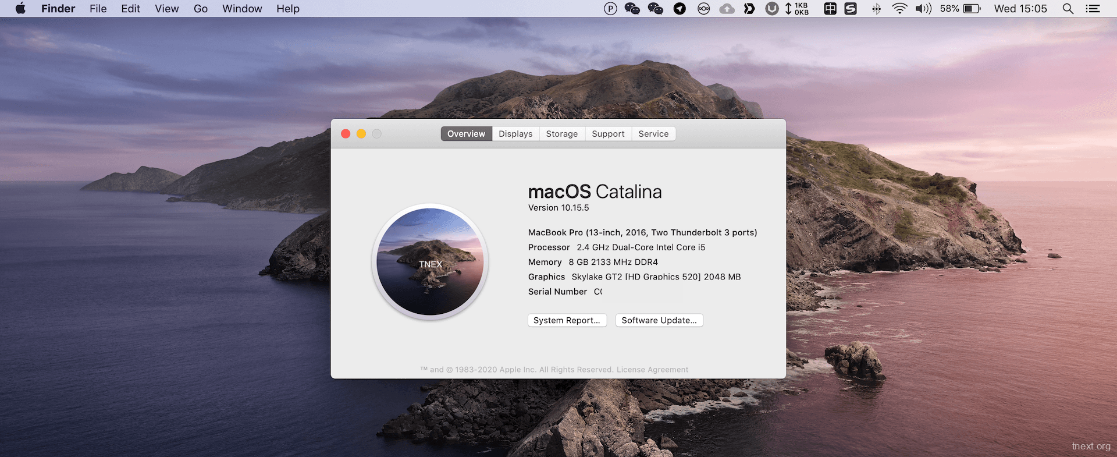
Task: Click the round U shield menu bar icon
Action: click(x=772, y=9)
